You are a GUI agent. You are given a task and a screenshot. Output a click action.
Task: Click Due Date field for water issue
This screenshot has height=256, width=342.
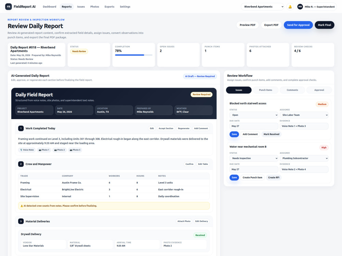254,169
